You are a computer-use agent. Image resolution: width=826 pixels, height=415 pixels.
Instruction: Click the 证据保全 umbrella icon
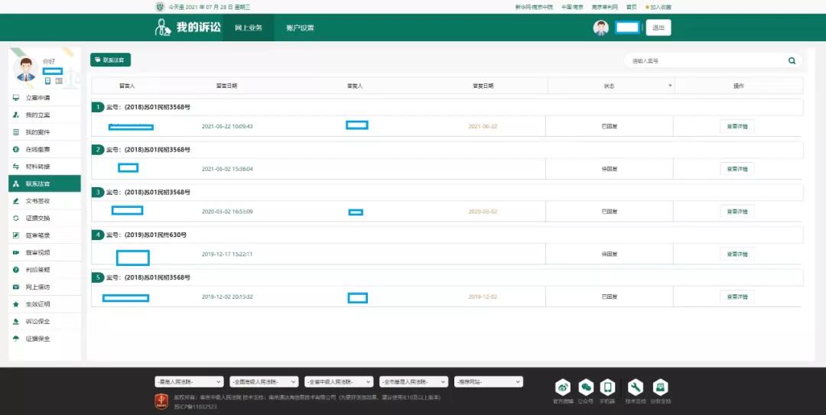(x=16, y=339)
